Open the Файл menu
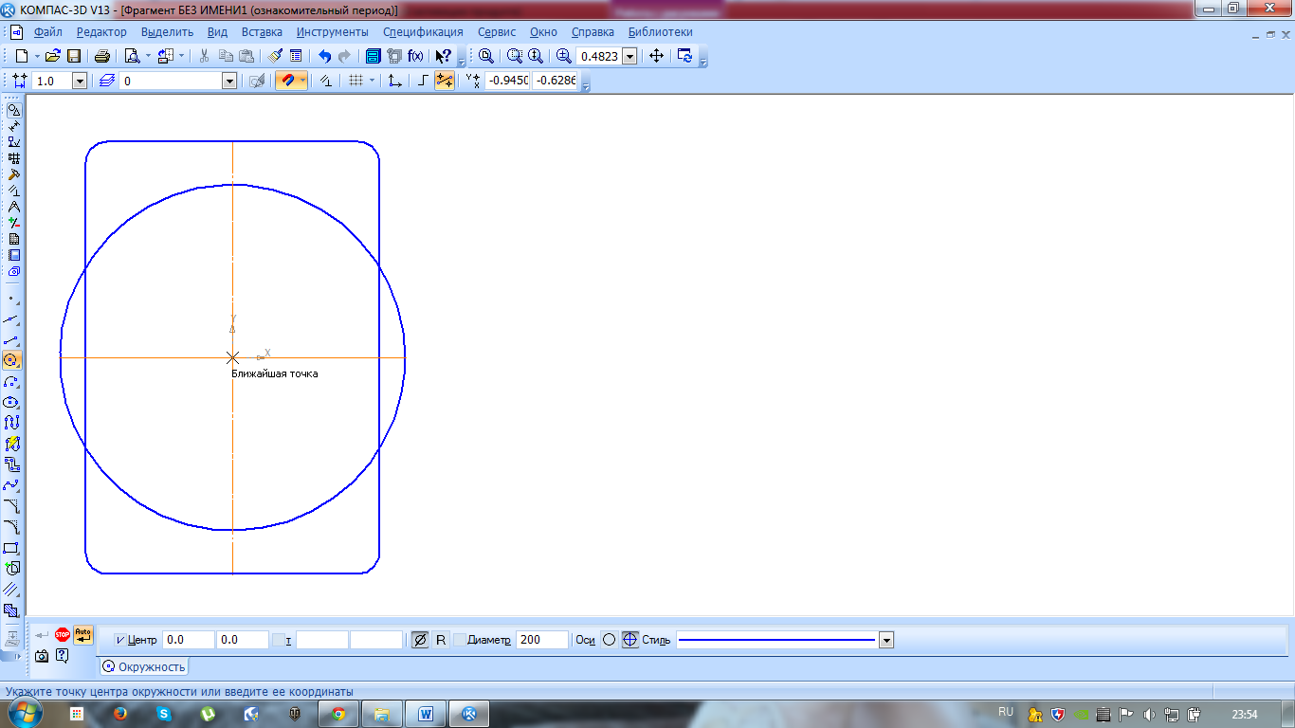This screenshot has width=1295, height=728. click(x=47, y=31)
